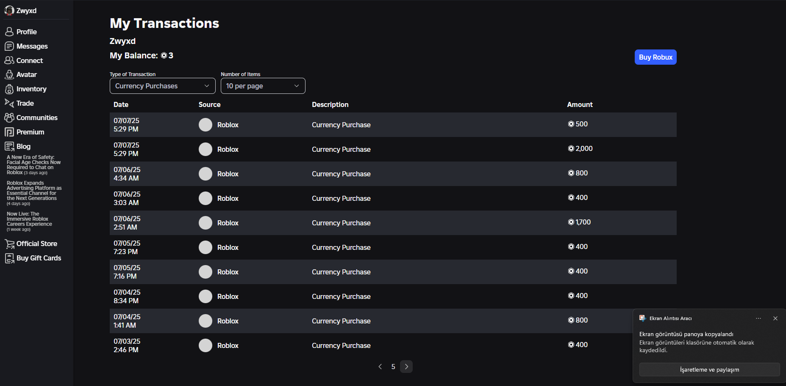This screenshot has width=786, height=386.
Task: Open the Communities menu item
Action: (37, 118)
